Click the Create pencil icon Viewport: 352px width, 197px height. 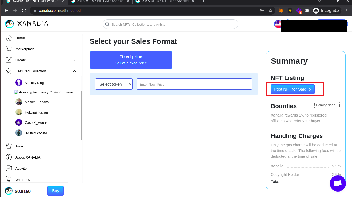pos(9,60)
